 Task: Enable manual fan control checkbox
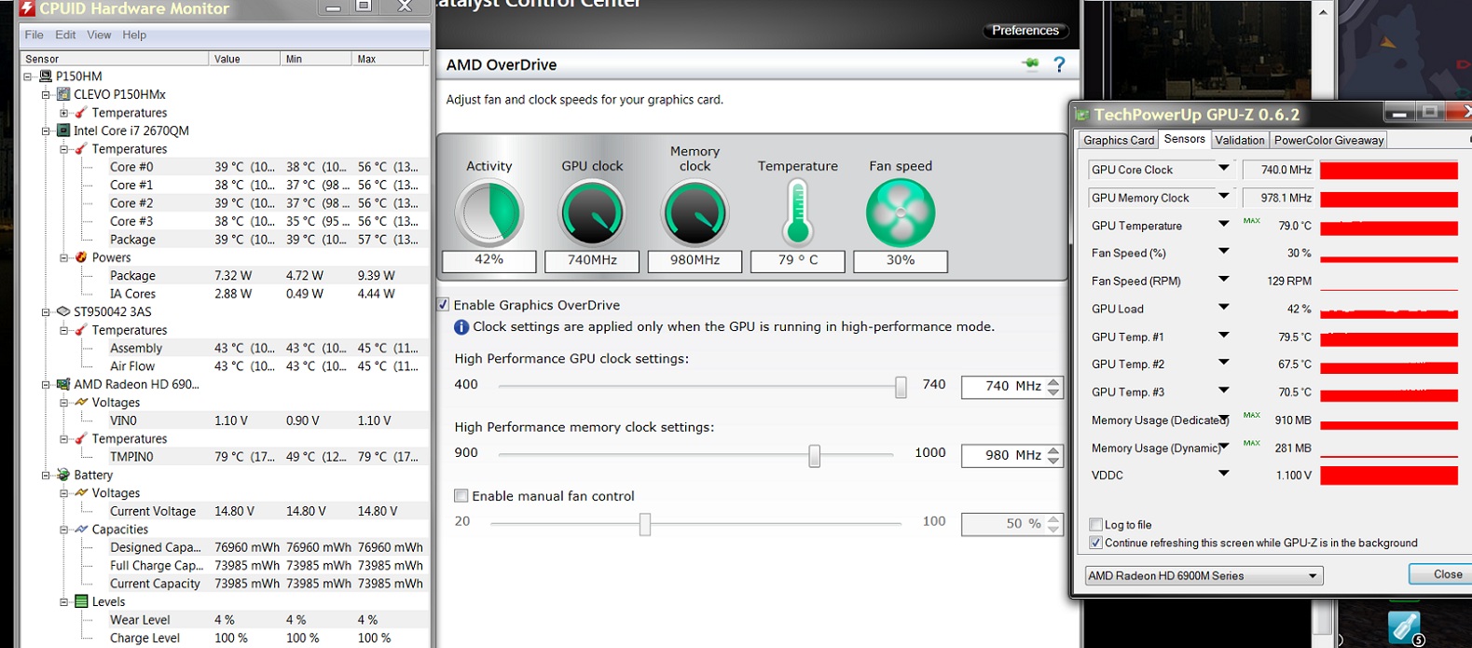tap(461, 496)
